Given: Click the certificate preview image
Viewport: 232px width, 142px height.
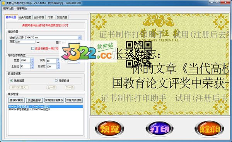Looking at the screenshot, I should 160,64.
